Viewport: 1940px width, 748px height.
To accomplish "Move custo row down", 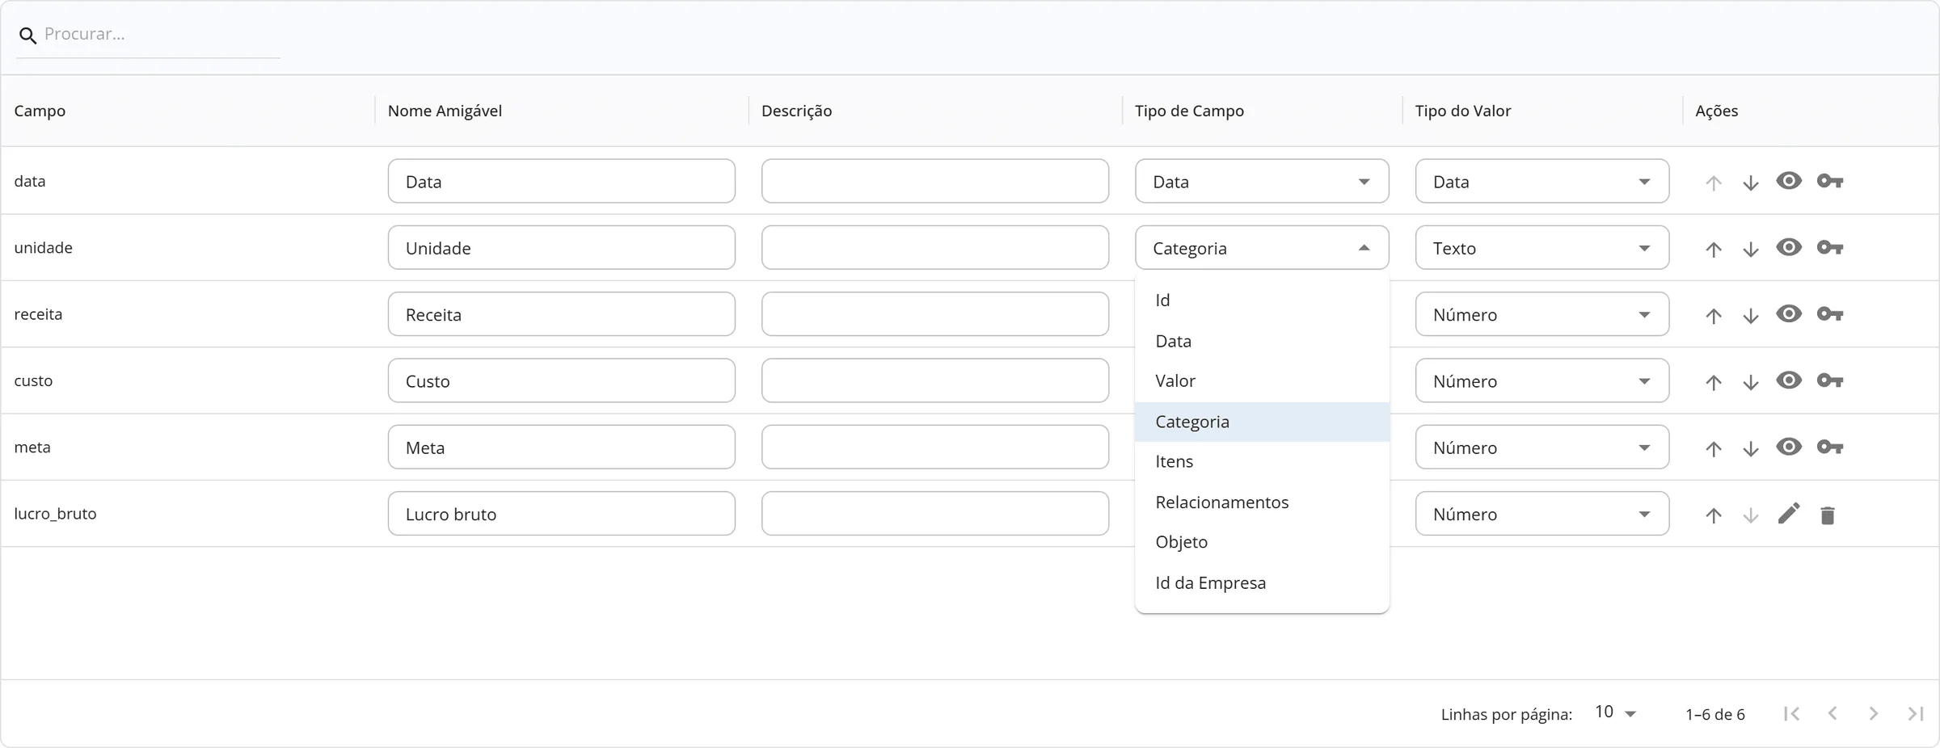I will [1751, 382].
